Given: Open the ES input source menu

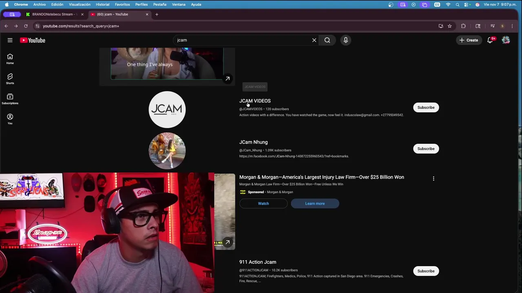Looking at the screenshot, I should click(437, 4).
